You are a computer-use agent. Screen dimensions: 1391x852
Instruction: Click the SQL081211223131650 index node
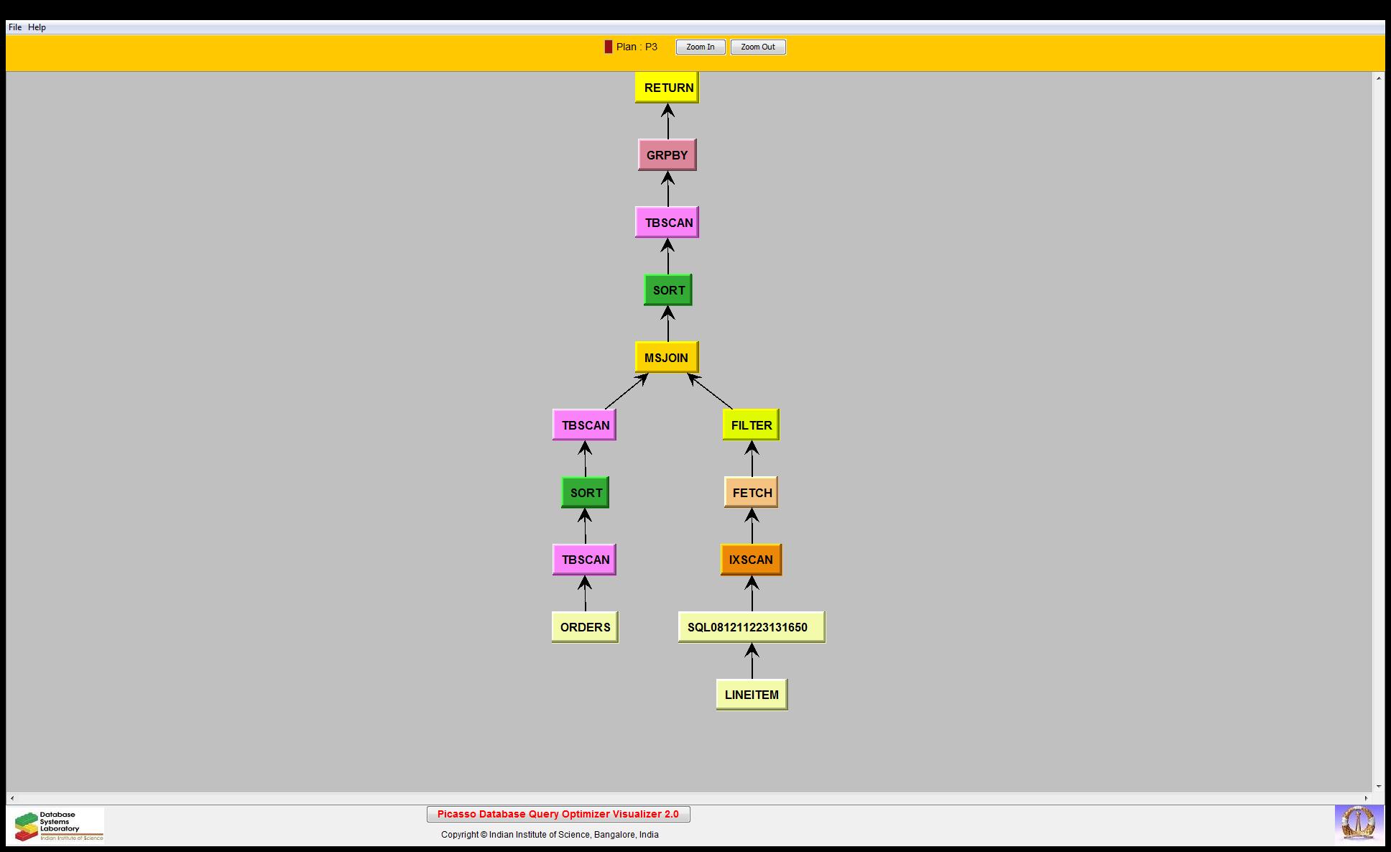pyautogui.click(x=751, y=627)
